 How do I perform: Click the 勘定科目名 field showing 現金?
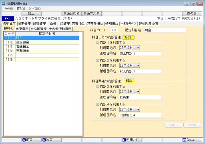165,30
